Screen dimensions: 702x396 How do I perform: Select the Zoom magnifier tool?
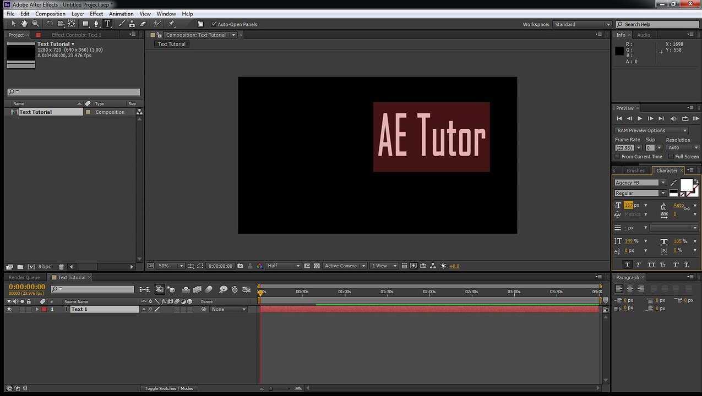(35, 24)
